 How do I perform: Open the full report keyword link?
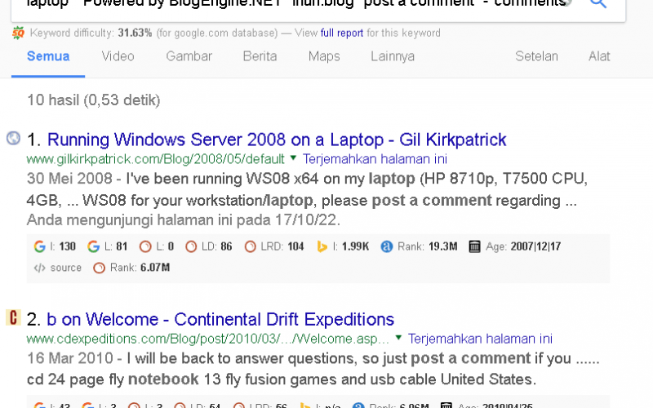(x=341, y=33)
